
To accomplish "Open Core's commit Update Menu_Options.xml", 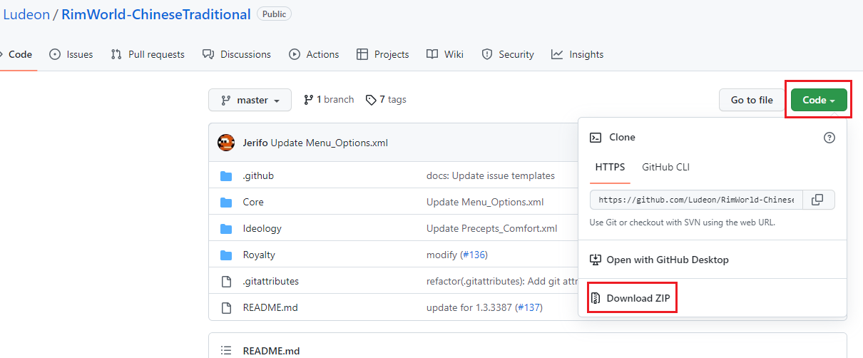I will pyautogui.click(x=485, y=202).
